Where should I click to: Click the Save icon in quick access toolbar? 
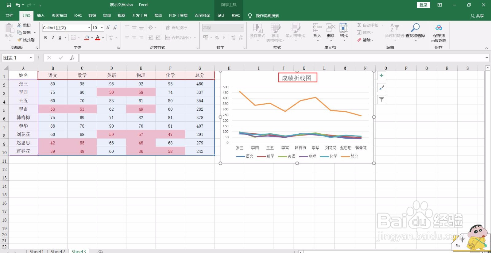point(9,5)
